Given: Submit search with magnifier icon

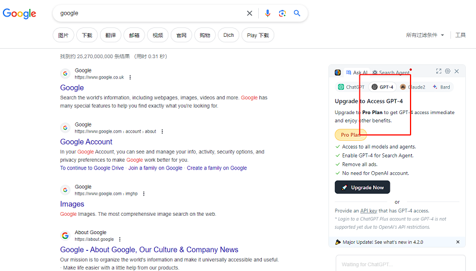Looking at the screenshot, I should [297, 13].
